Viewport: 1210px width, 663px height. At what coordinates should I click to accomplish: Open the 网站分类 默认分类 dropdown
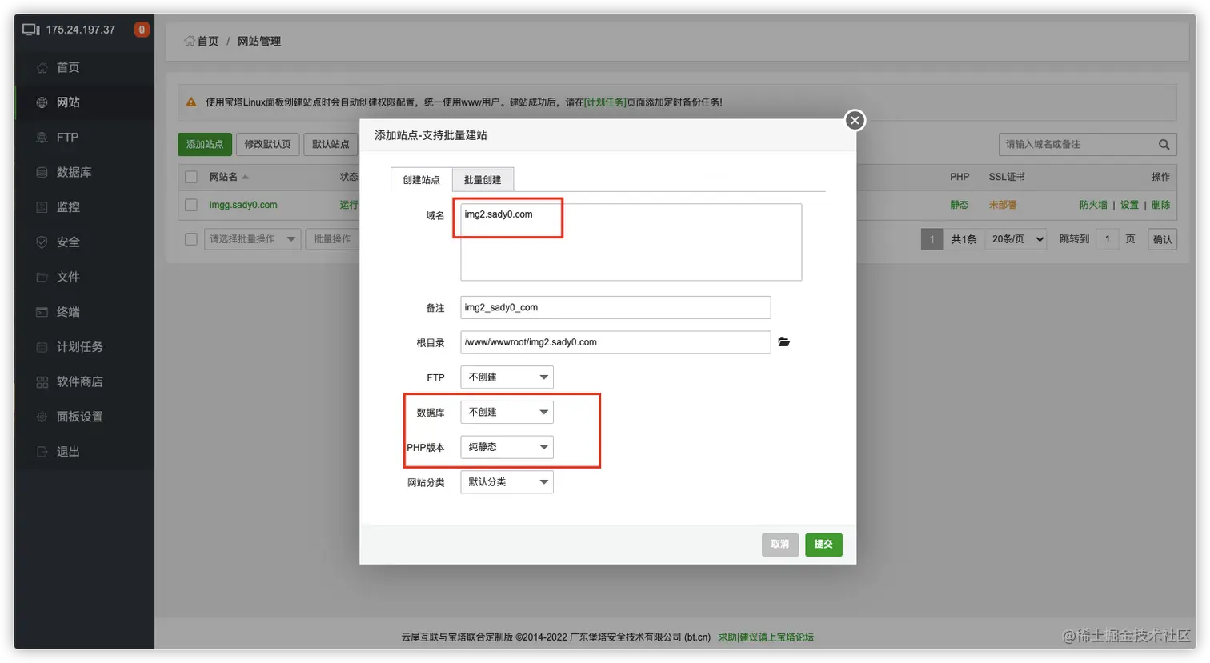tap(507, 482)
